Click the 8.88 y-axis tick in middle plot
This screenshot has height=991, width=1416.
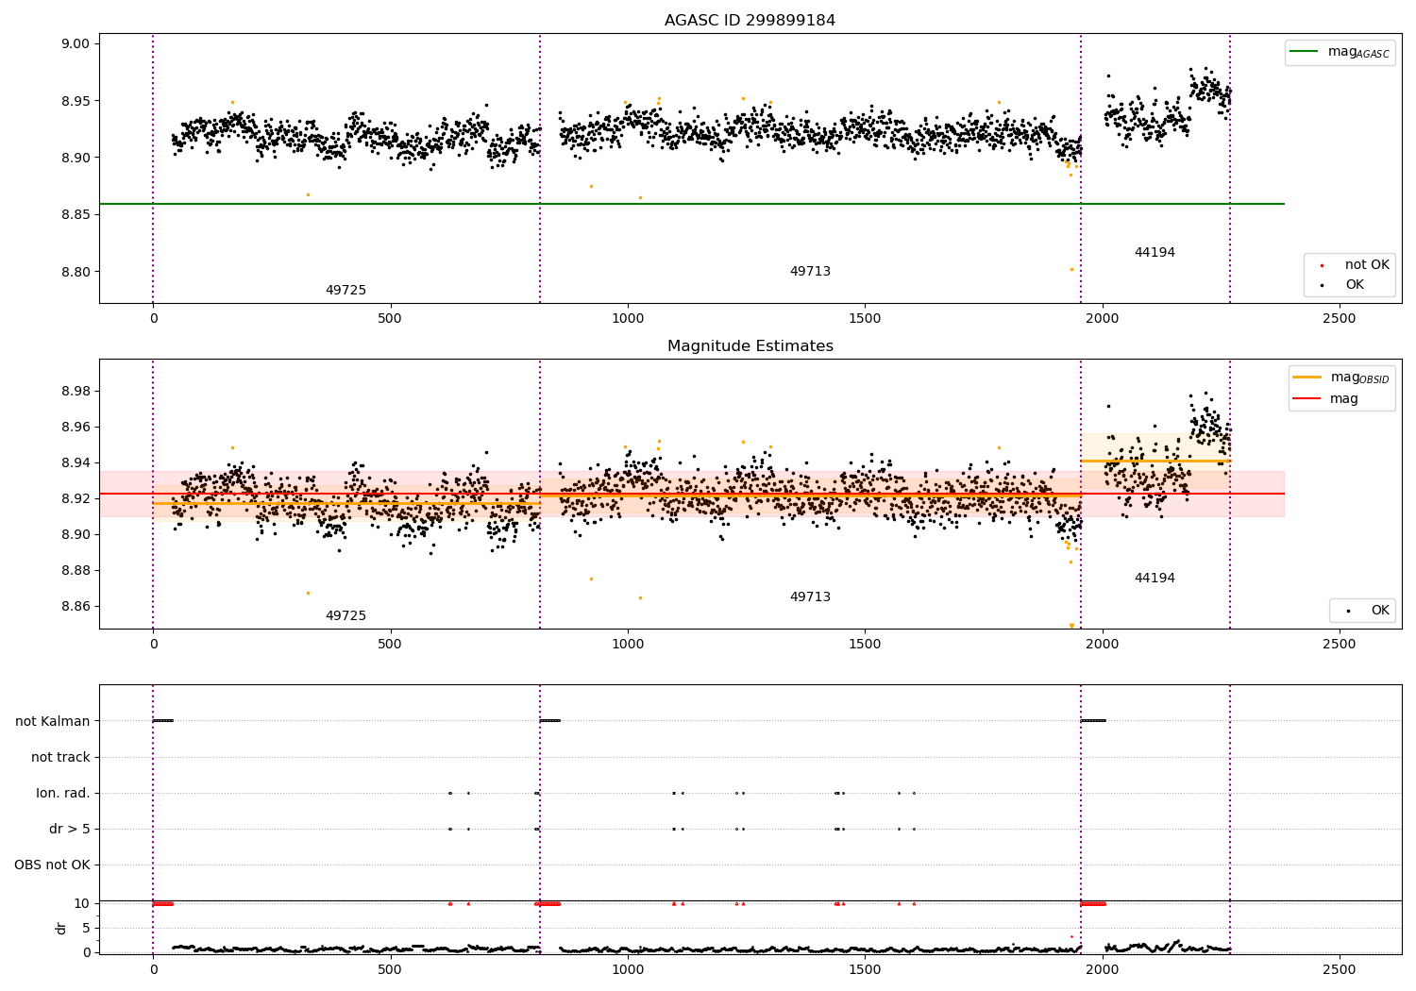coord(76,570)
